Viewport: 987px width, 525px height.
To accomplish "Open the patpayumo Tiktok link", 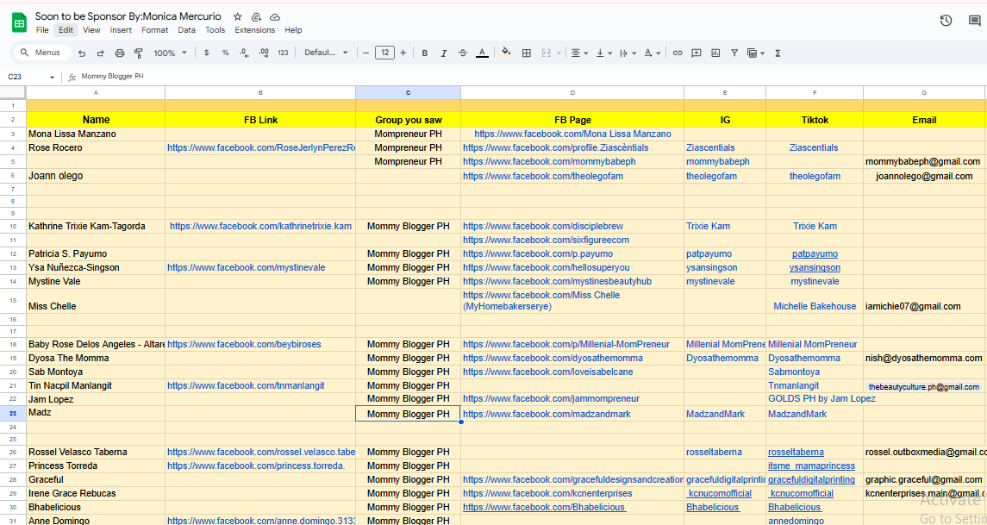I will pos(815,253).
